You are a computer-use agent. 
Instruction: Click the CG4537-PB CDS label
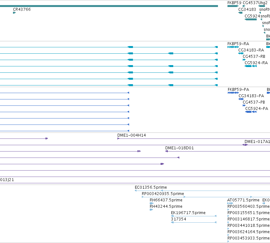[254, 102]
